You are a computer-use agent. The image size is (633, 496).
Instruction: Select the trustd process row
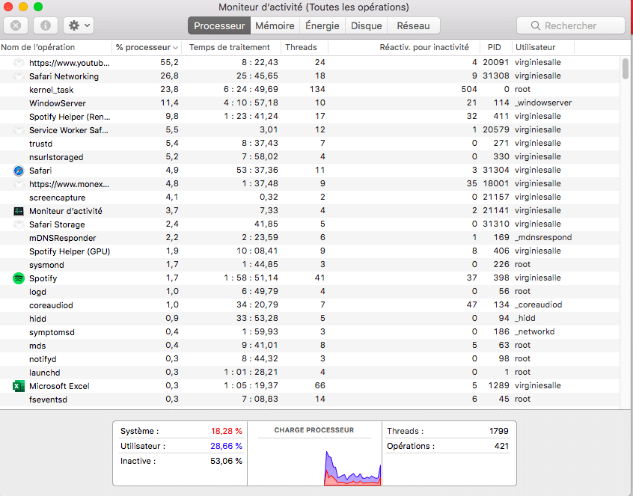[310, 144]
